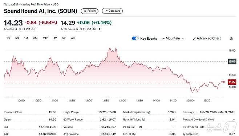Viewport: 239px width, 136px height.
Task: Click SoundHound AI, Inc. (SOUN) heading
Action: tap(40, 11)
